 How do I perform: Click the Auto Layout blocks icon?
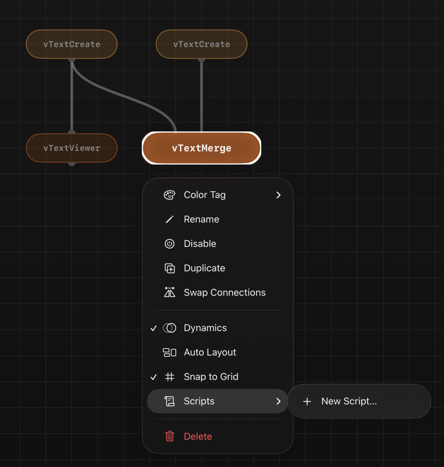pos(169,352)
